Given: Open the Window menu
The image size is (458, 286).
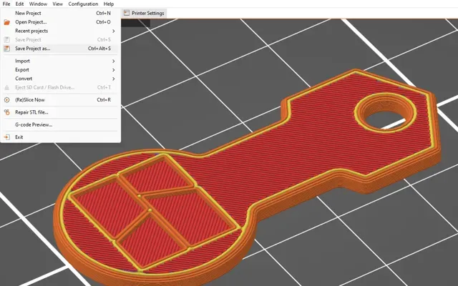Looking at the screenshot, I should 38,4.
